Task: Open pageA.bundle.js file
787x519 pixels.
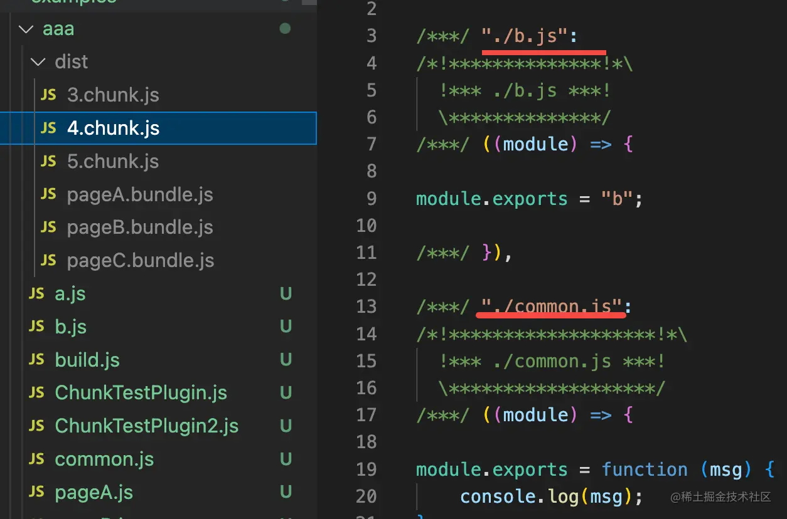Action: click(x=140, y=194)
